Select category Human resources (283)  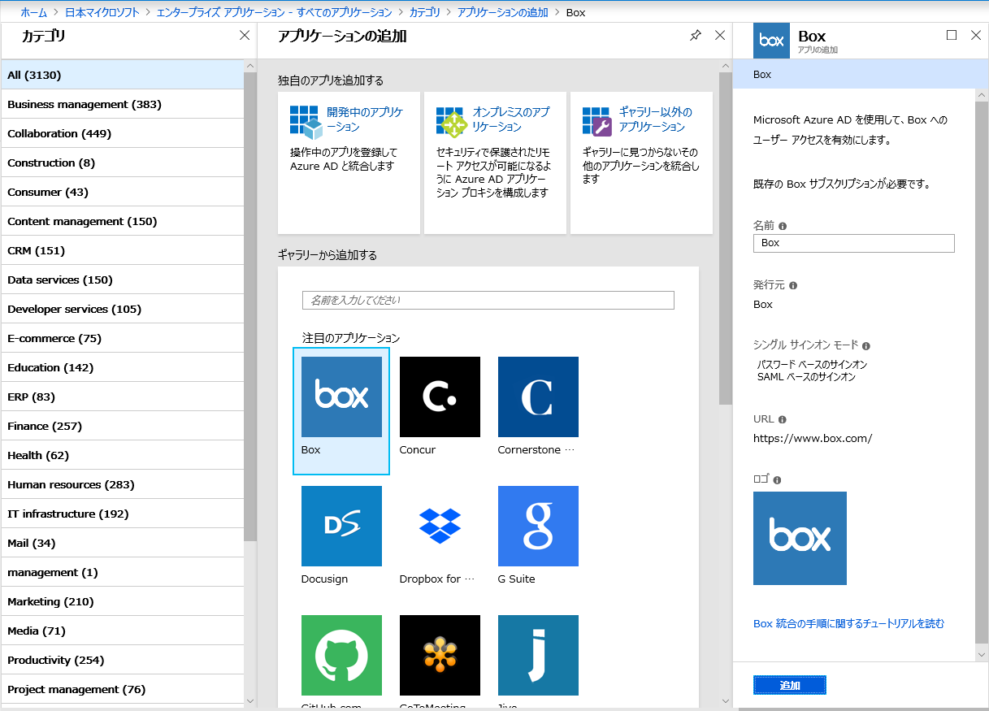(123, 484)
